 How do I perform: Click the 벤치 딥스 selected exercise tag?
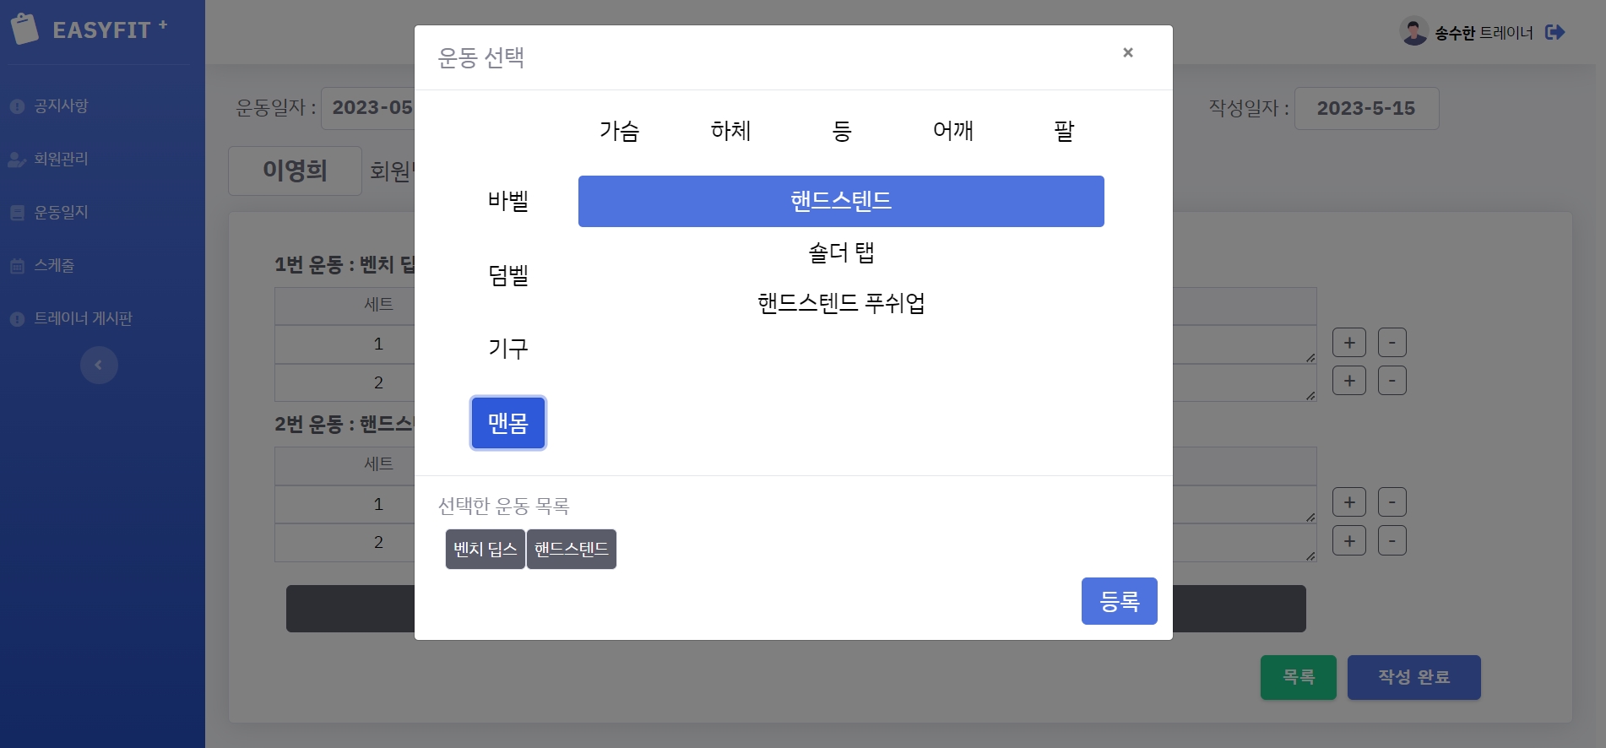(486, 550)
